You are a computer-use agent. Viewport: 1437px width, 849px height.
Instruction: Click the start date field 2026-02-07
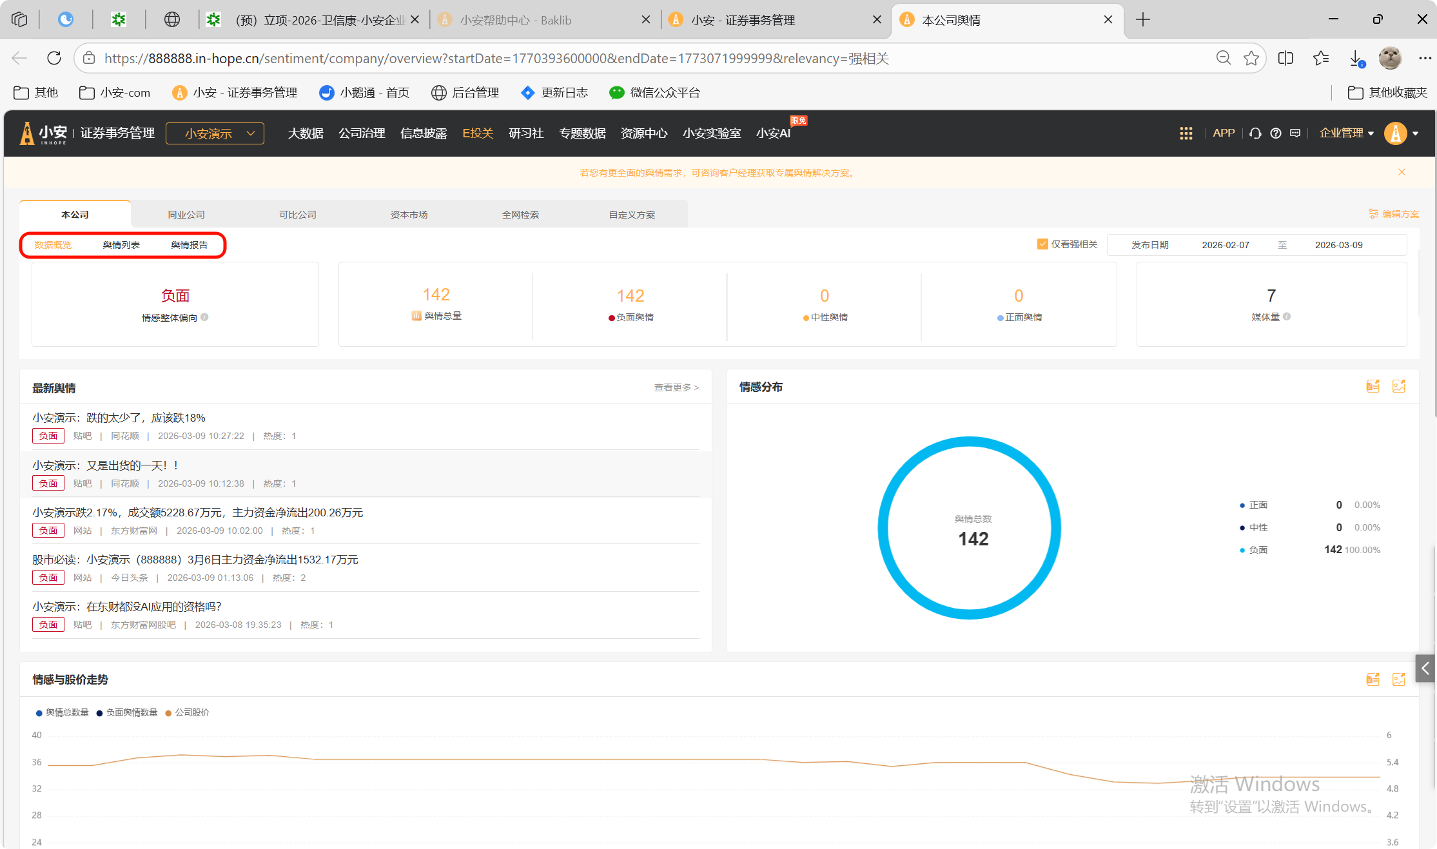[x=1225, y=245]
